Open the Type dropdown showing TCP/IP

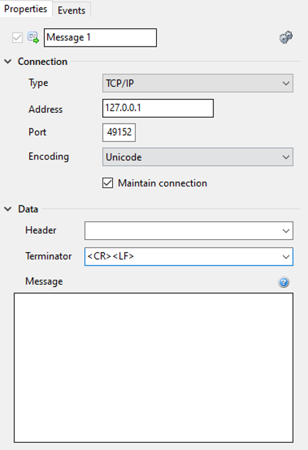(x=198, y=83)
